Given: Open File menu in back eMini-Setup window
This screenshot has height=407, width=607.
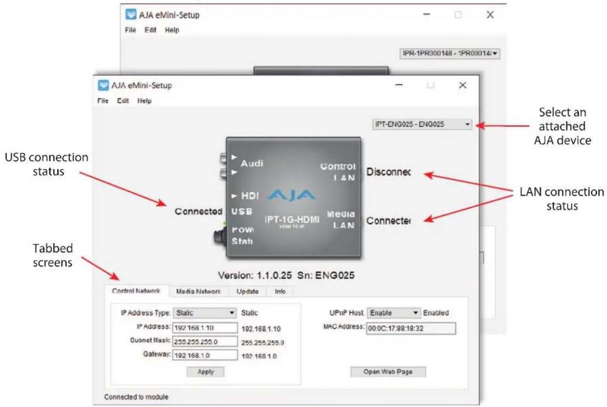Looking at the screenshot, I should [x=130, y=30].
